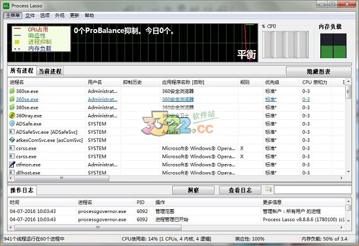The image size is (359, 246).
Task: Click the first 360se.exe browser icon
Action: point(12,91)
